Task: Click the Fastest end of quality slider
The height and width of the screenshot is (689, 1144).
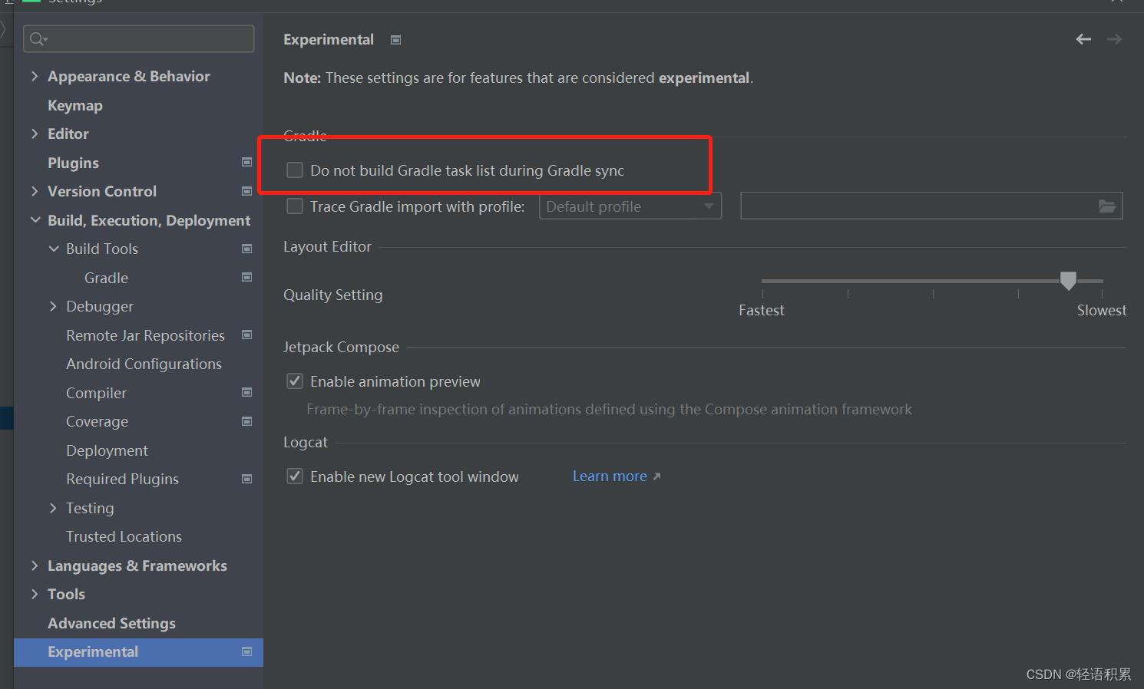Action: (762, 310)
